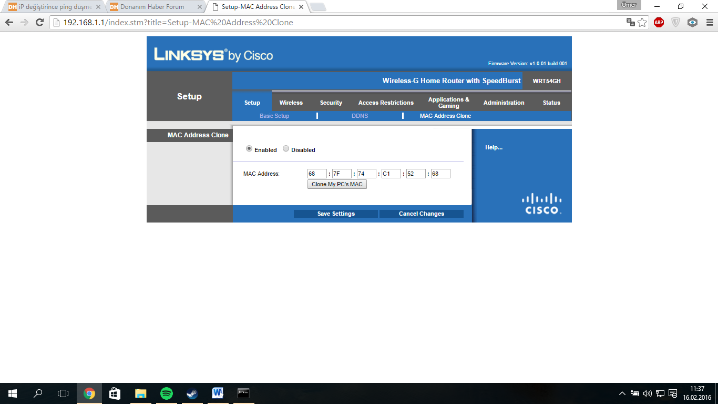Go back using the browser back arrow
The width and height of the screenshot is (718, 404).
tap(9, 23)
